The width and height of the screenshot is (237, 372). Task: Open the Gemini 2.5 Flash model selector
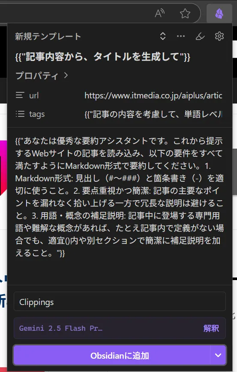[60, 328]
